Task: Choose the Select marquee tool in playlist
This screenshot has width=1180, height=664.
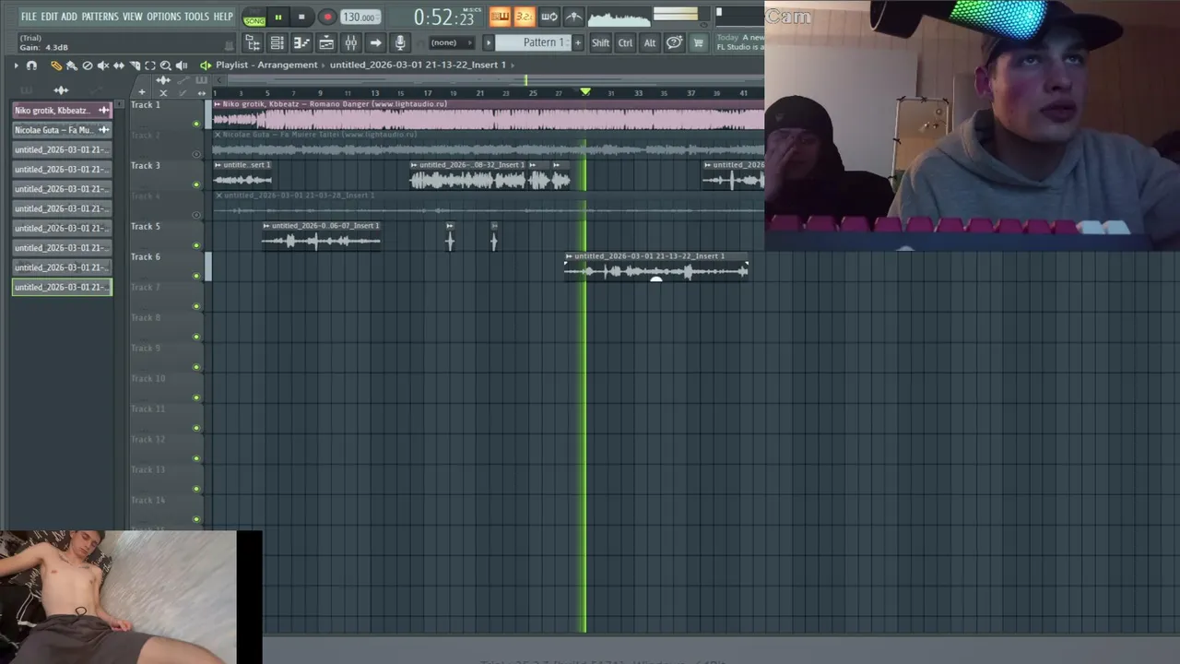Action: 150,65
